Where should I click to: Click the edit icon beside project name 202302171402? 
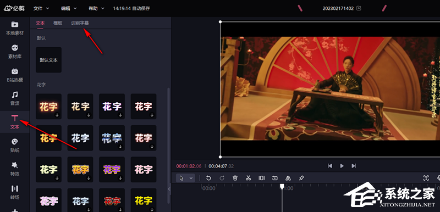point(359,8)
